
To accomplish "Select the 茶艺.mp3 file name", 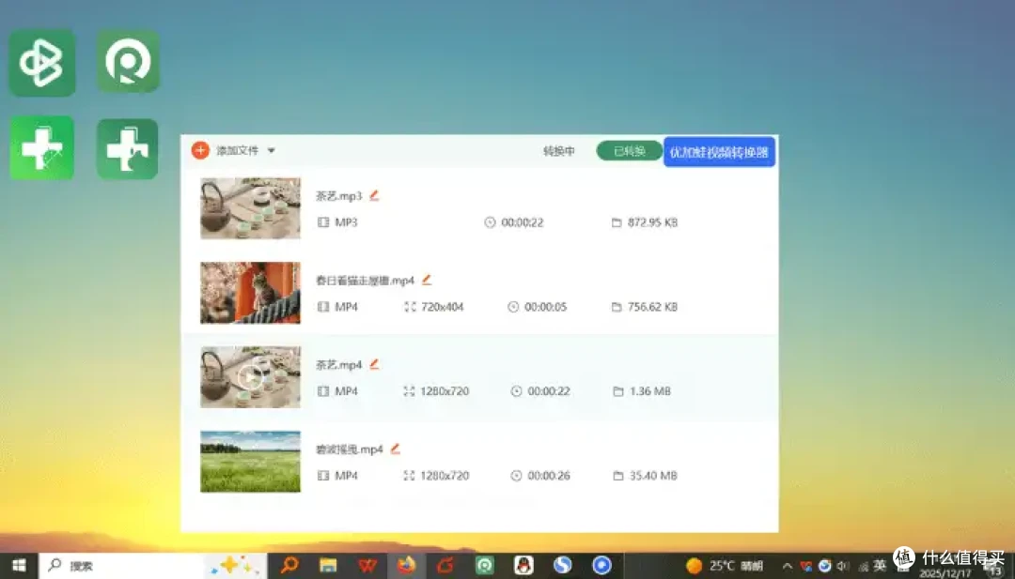I will tap(338, 196).
